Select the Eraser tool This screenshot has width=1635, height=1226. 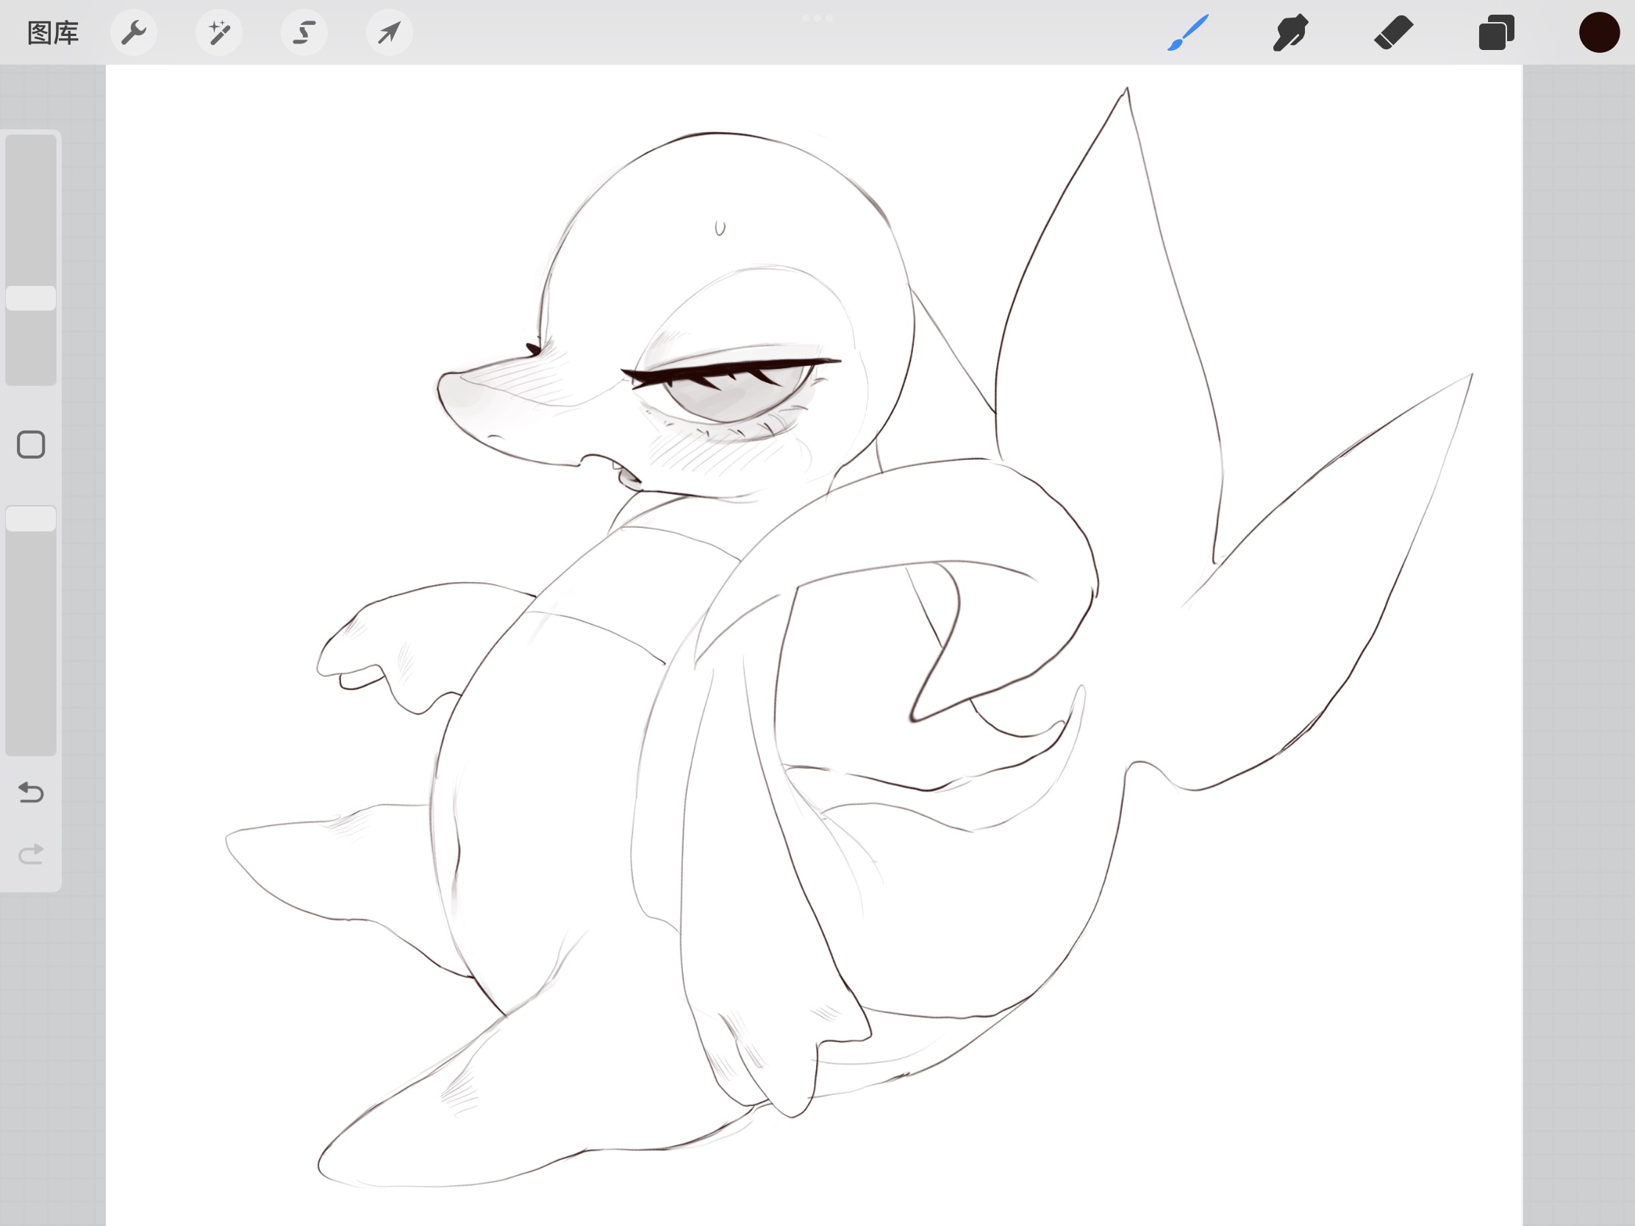(1393, 33)
